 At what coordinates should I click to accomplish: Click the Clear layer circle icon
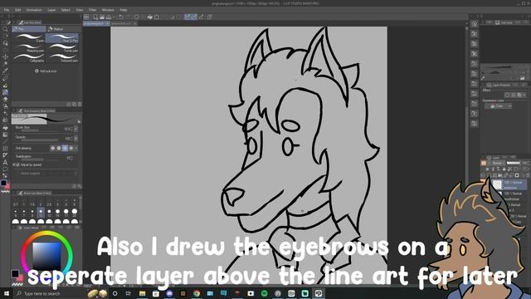pyautogui.click(x=136, y=17)
